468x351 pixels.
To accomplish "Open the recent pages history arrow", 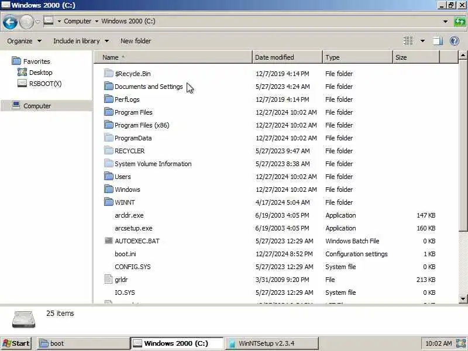I will click(x=37, y=22).
